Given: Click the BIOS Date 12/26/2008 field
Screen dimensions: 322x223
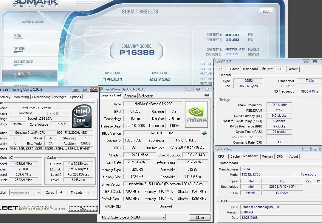Looking at the screenshot, I should coord(281,218).
